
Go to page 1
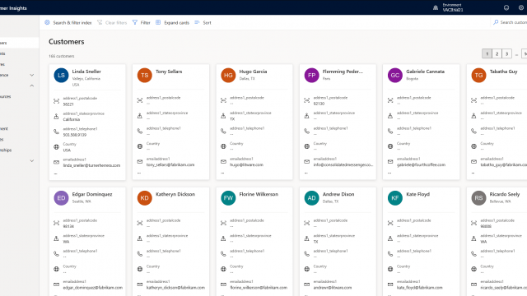coord(487,53)
